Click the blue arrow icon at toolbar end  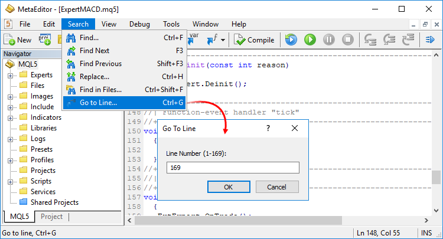coord(430,40)
